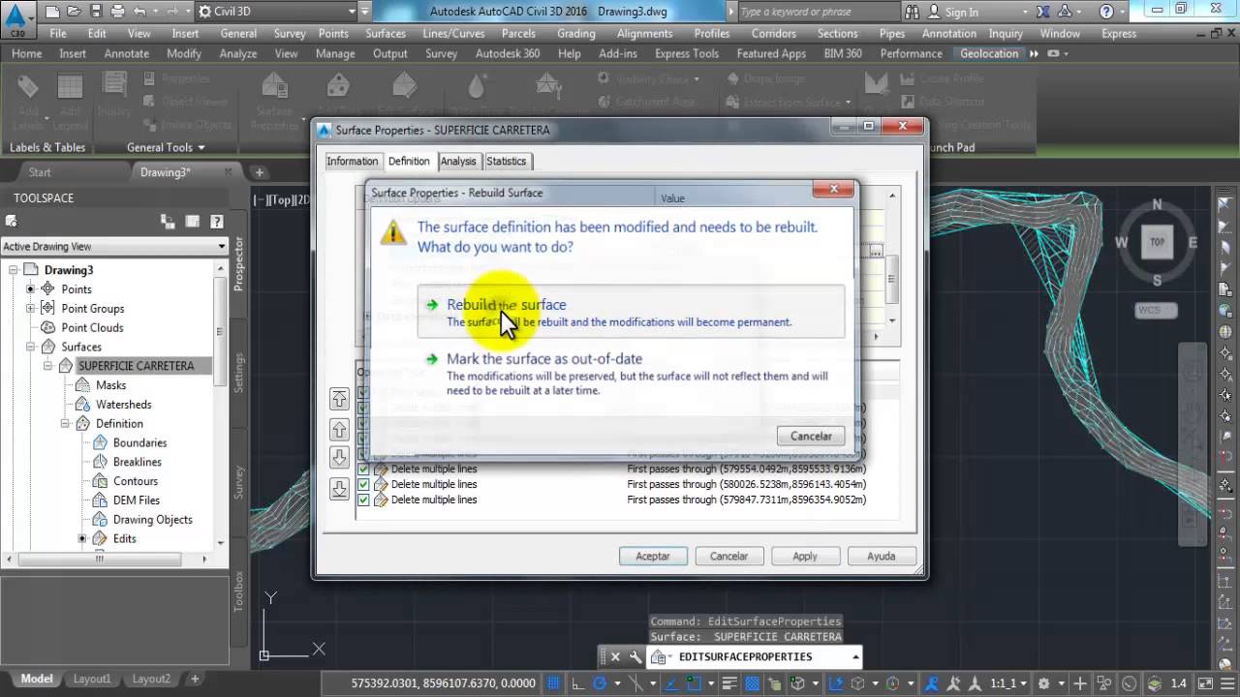Click the Undo arrow in quick access toolbar
This screenshot has width=1240, height=697.
[139, 12]
